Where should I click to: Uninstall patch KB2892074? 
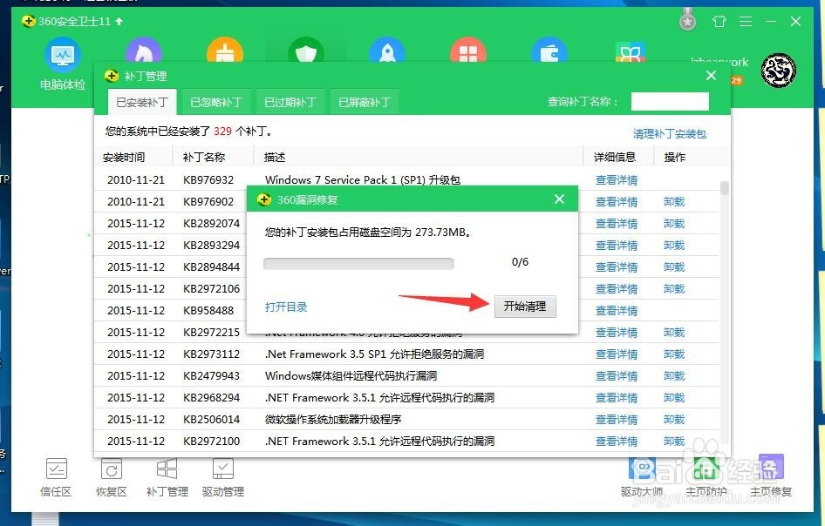(x=674, y=224)
